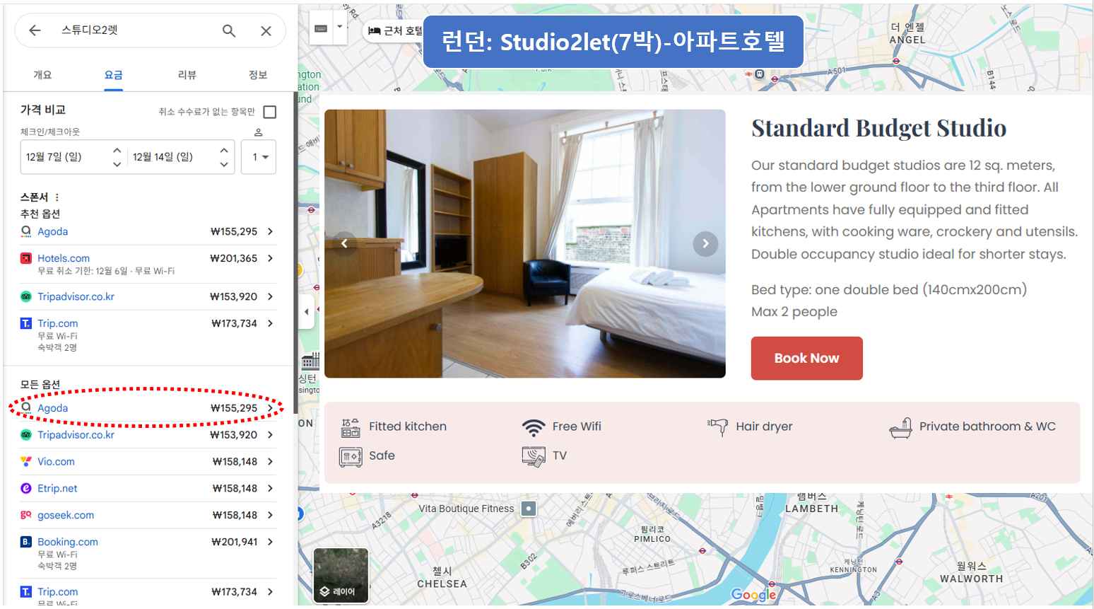Click the Safe amenity icon

point(351,456)
